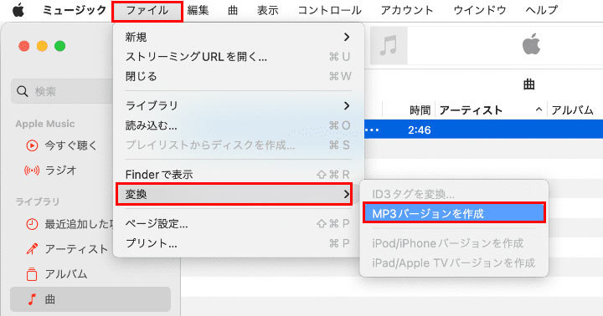Click the ラジオ broadcast icon
The image size is (603, 316).
pos(32,170)
